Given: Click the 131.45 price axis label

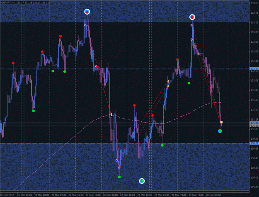Looking at the screenshot, I should click(x=254, y=110).
